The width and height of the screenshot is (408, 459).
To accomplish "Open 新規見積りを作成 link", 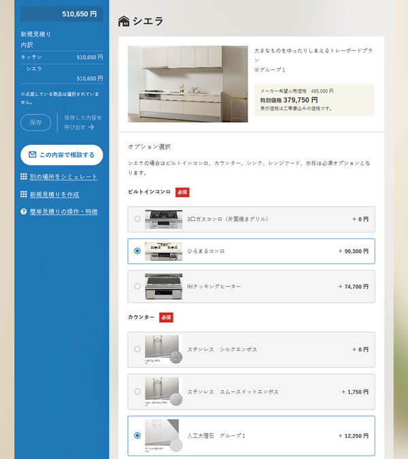I will (54, 194).
